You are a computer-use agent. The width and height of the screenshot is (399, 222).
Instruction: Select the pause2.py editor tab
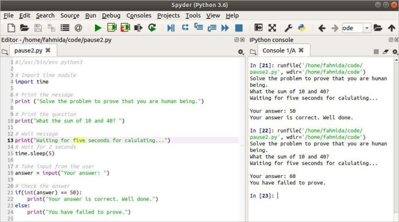coord(29,50)
